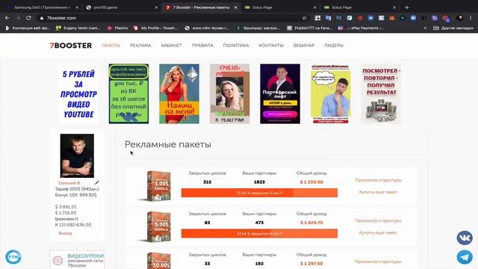
Task: Open the 'В Телеграм' blonde woman banner
Action: (x=229, y=94)
